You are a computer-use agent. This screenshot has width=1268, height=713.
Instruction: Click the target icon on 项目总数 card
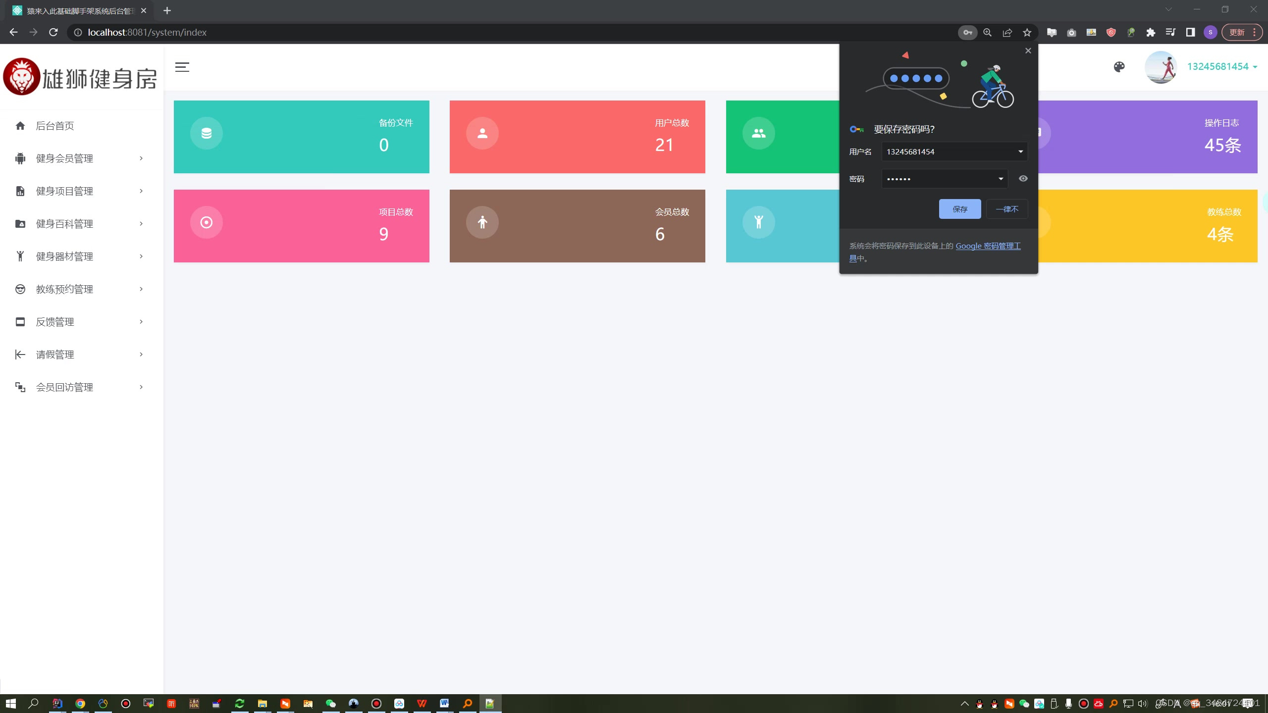(x=207, y=222)
